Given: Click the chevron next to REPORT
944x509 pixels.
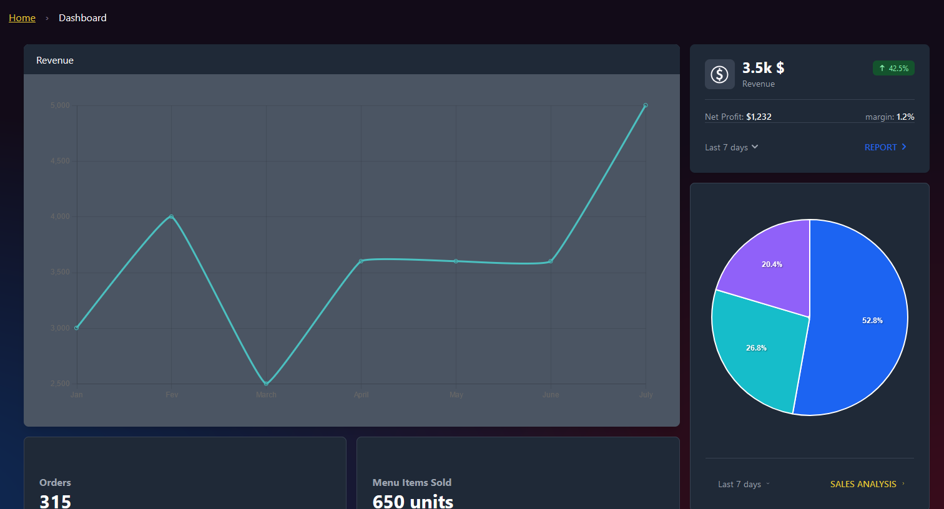Looking at the screenshot, I should point(903,147).
